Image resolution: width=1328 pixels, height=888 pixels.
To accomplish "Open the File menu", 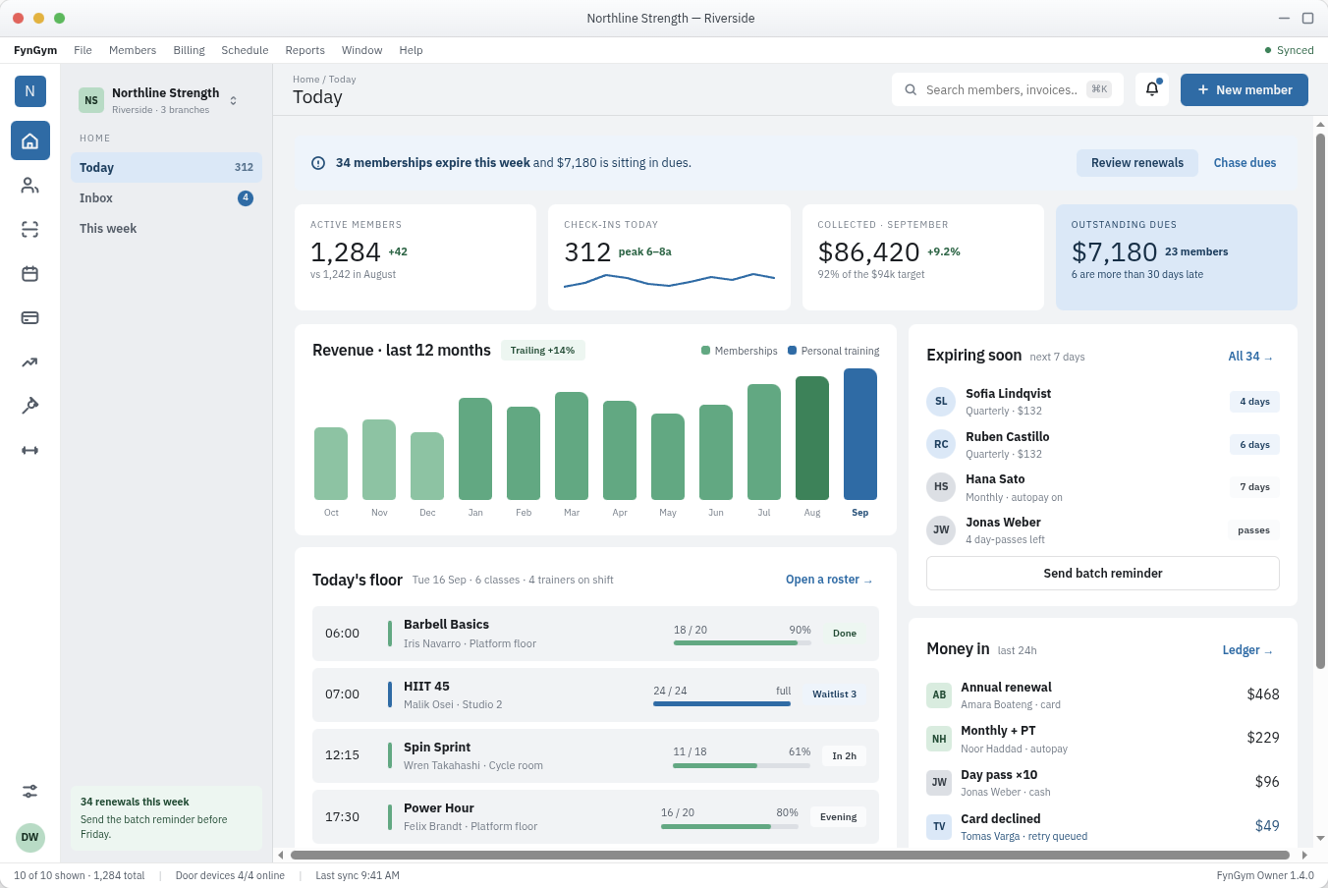I will 83,50.
